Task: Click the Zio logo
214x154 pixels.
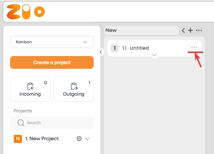Action: click(x=26, y=11)
